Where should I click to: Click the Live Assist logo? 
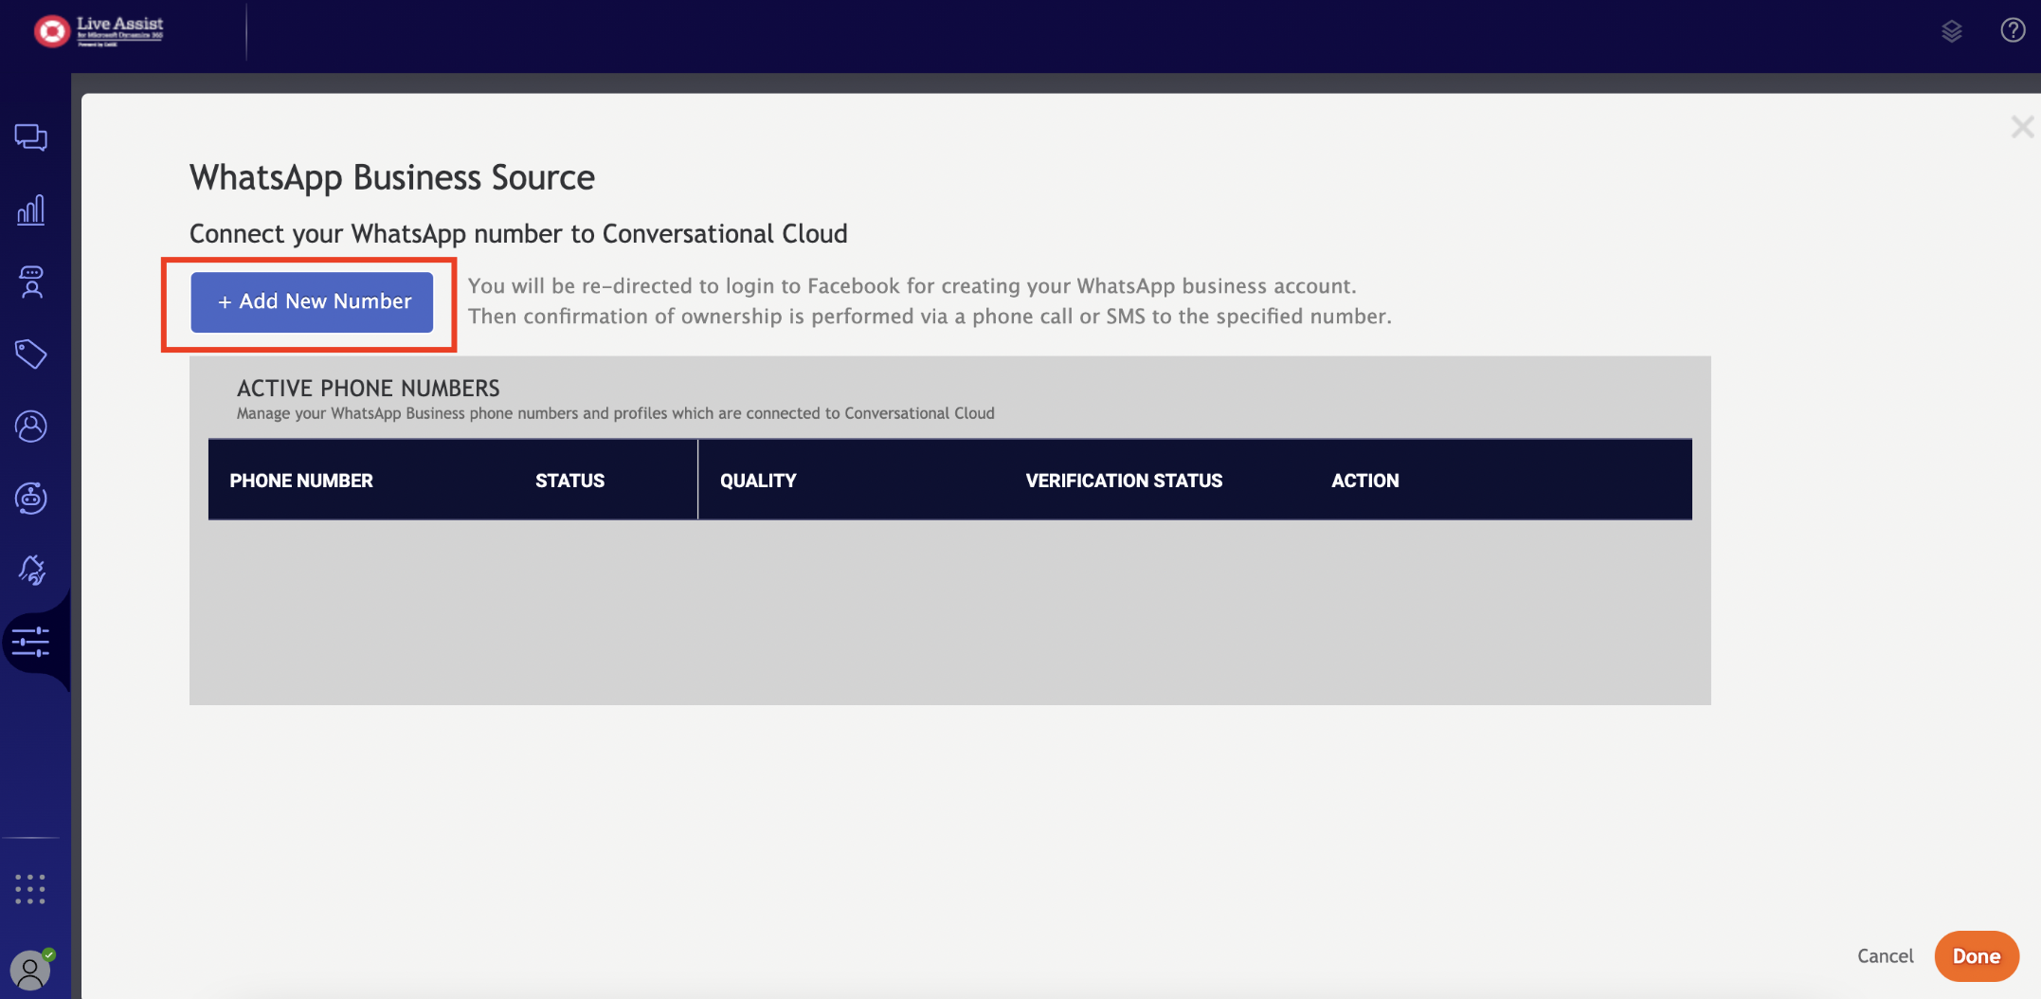[99, 30]
